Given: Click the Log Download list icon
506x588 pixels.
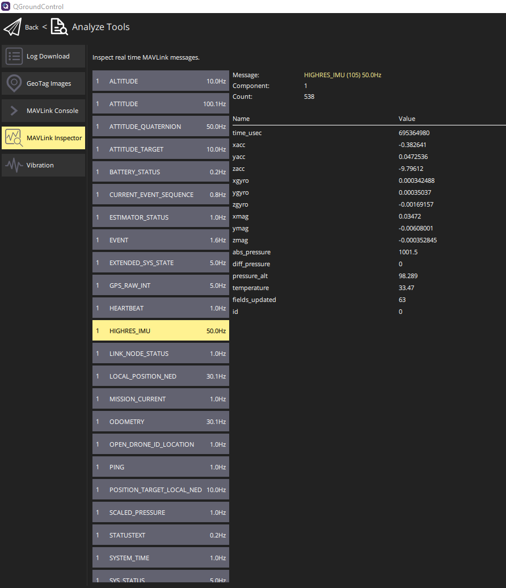Looking at the screenshot, I should tap(14, 56).
